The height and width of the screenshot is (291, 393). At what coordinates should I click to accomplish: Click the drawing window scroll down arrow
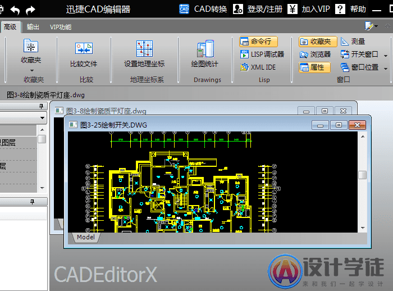pos(363,228)
